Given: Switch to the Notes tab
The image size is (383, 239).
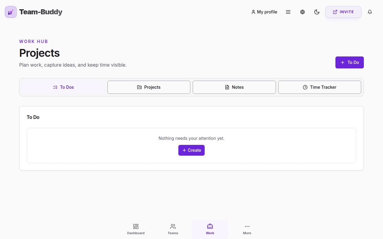Looking at the screenshot, I should [234, 87].
